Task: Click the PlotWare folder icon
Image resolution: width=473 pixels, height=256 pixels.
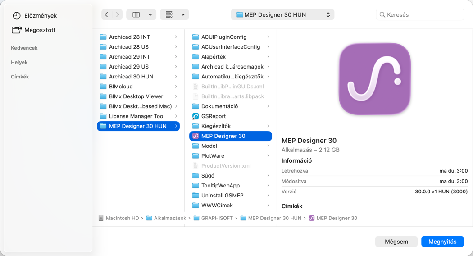Action: coord(196,156)
